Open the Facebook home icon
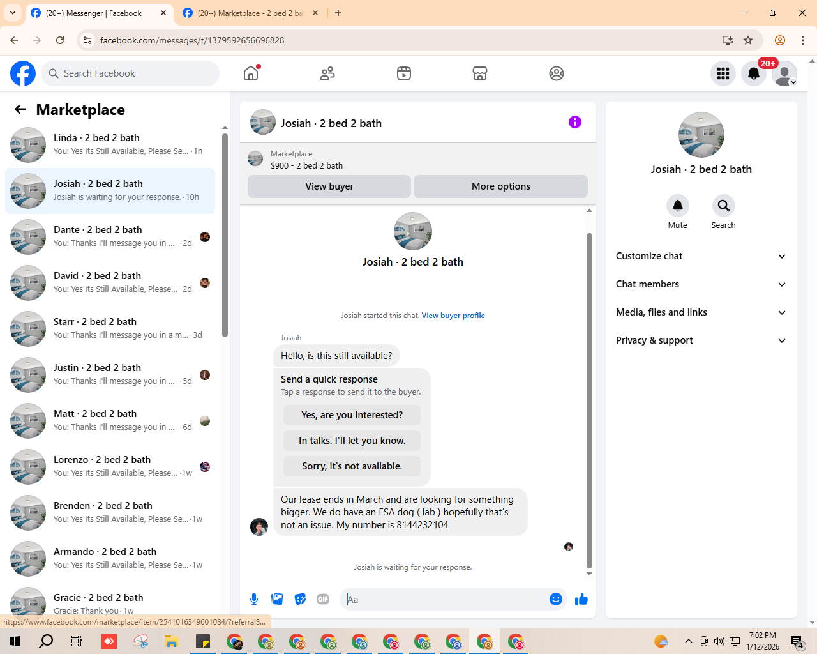The width and height of the screenshot is (817, 654). (x=251, y=73)
